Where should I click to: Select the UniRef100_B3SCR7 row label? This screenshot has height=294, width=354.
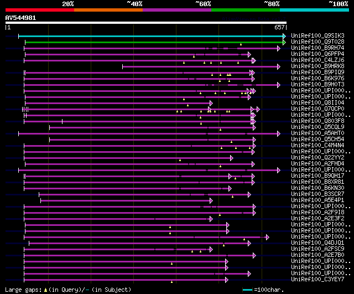[317, 194]
